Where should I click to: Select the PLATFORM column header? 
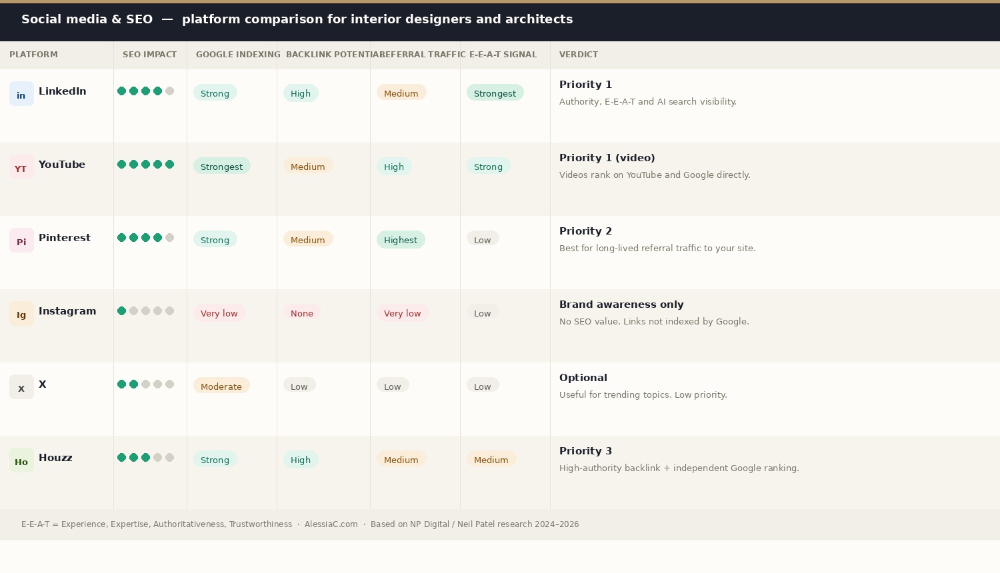pyautogui.click(x=33, y=55)
